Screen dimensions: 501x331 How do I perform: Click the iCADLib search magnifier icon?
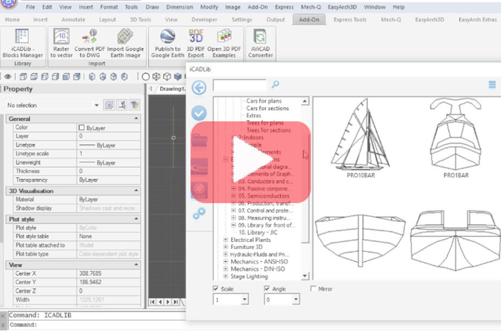pos(275,85)
